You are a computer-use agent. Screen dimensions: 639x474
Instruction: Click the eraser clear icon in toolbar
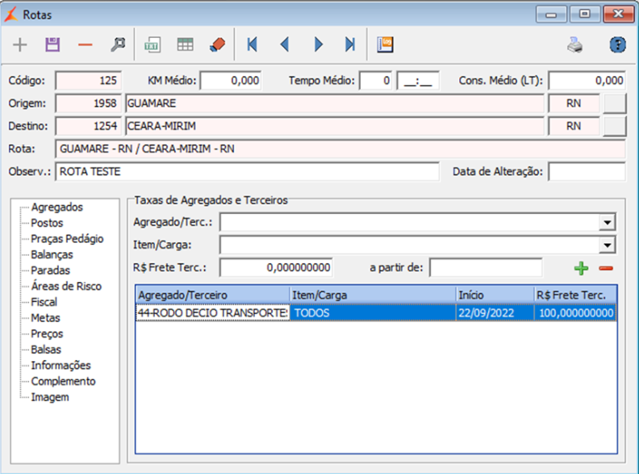point(216,45)
